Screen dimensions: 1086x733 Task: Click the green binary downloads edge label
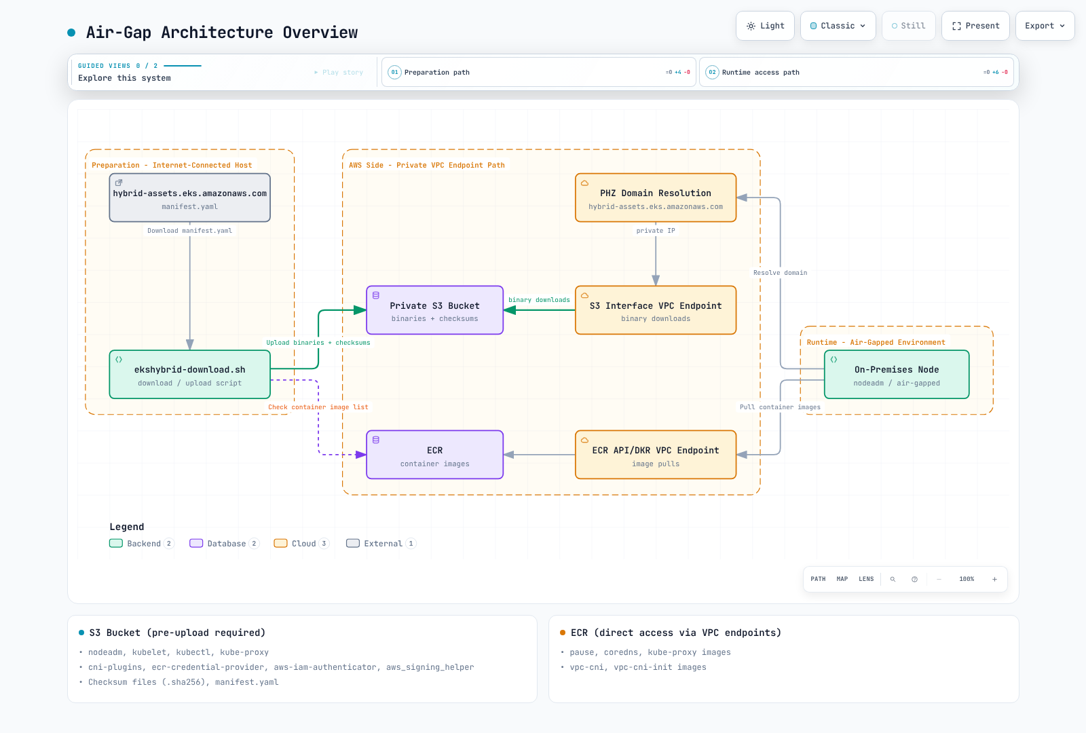pyautogui.click(x=540, y=300)
